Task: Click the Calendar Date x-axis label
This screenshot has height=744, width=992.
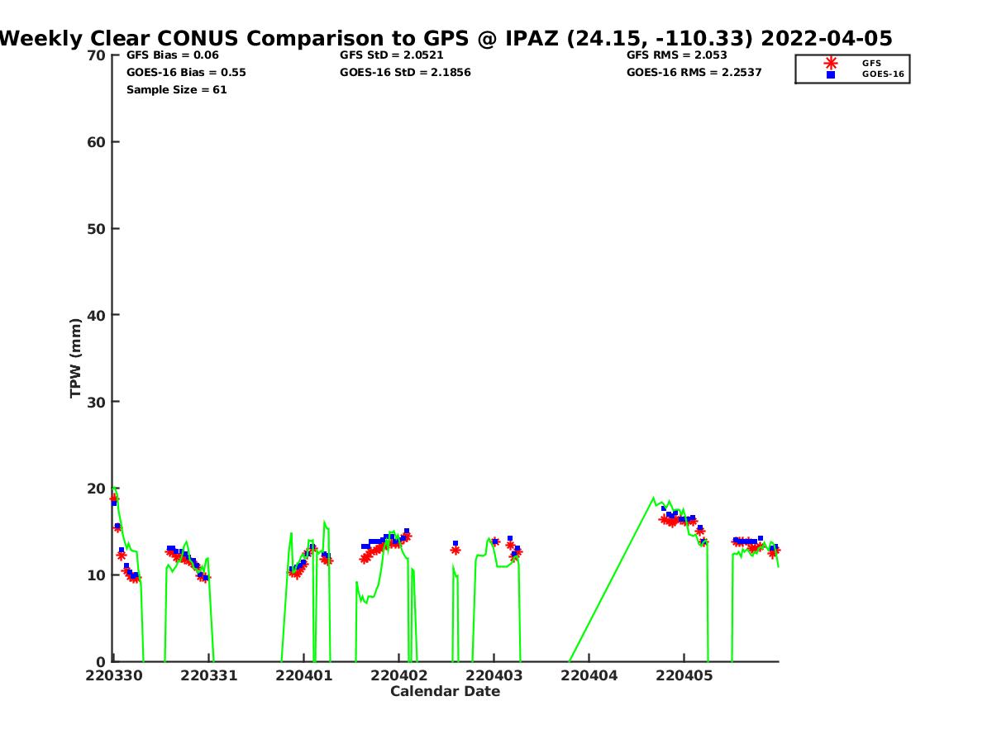Action: (x=445, y=691)
